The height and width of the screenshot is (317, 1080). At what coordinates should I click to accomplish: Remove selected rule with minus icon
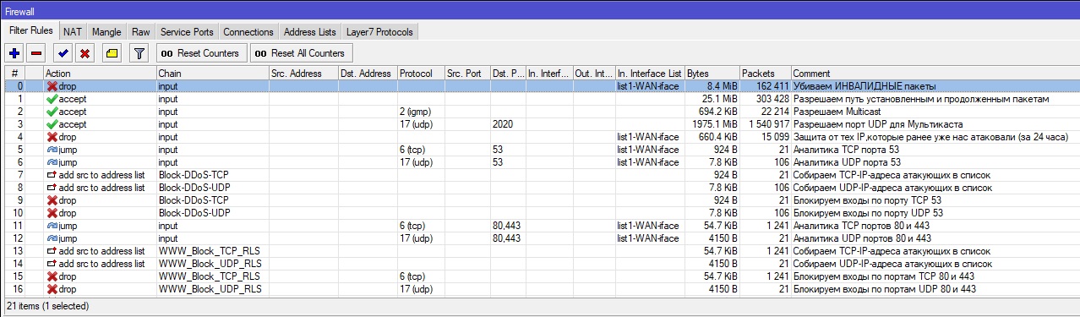[x=36, y=53]
